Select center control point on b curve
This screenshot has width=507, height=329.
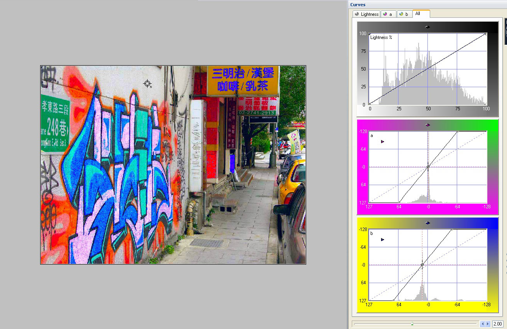[x=422, y=265]
